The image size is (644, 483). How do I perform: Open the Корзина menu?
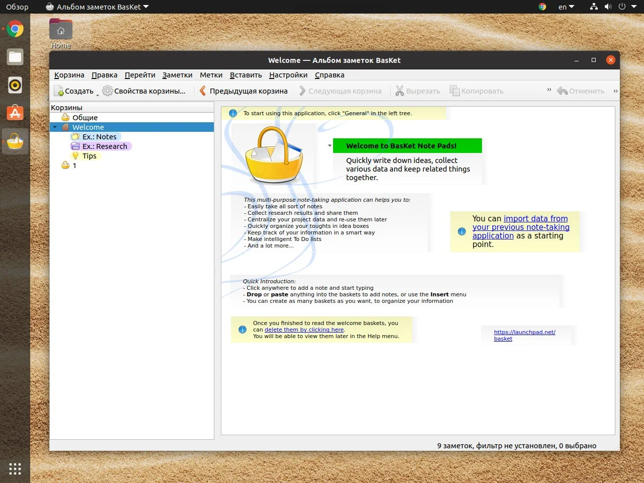(x=69, y=75)
